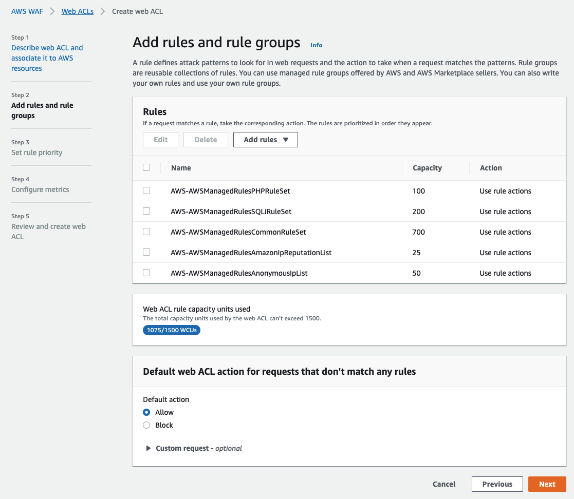Click the AWS-AWSManagedRulesAmazonIpReputationList rule name
This screenshot has height=499, width=574.
point(251,253)
